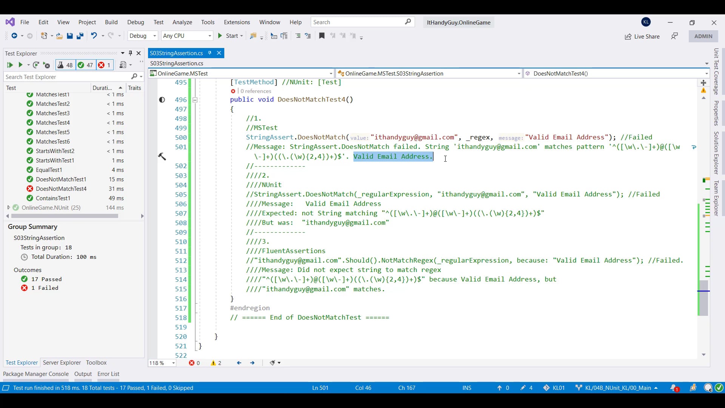The height and width of the screenshot is (408, 725).
Task: Click Repeat Last Run icon
Action: (36, 65)
